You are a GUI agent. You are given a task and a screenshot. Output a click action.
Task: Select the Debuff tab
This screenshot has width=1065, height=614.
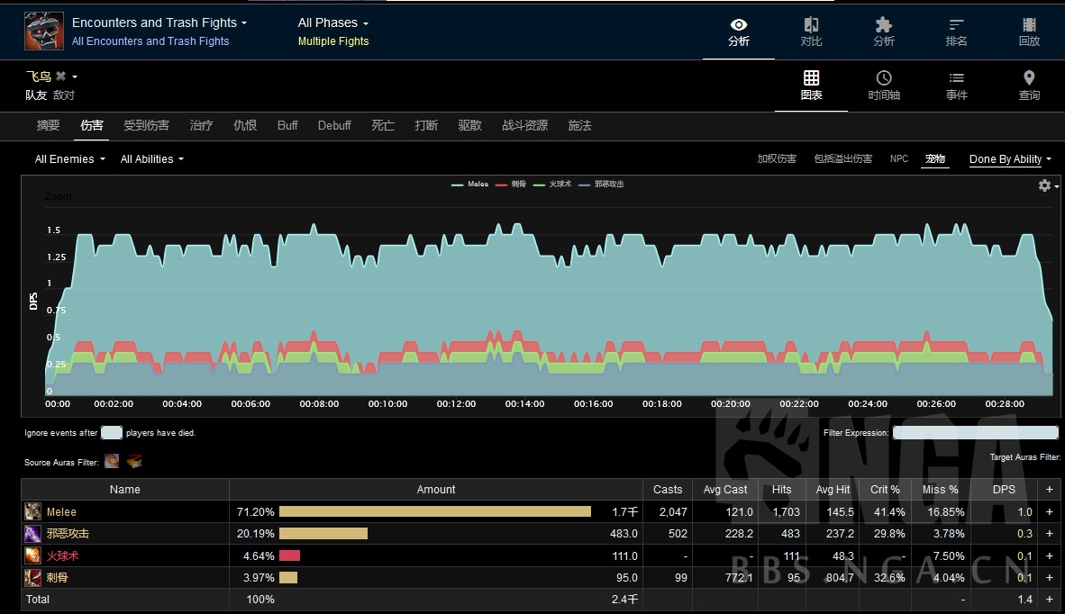[334, 125]
